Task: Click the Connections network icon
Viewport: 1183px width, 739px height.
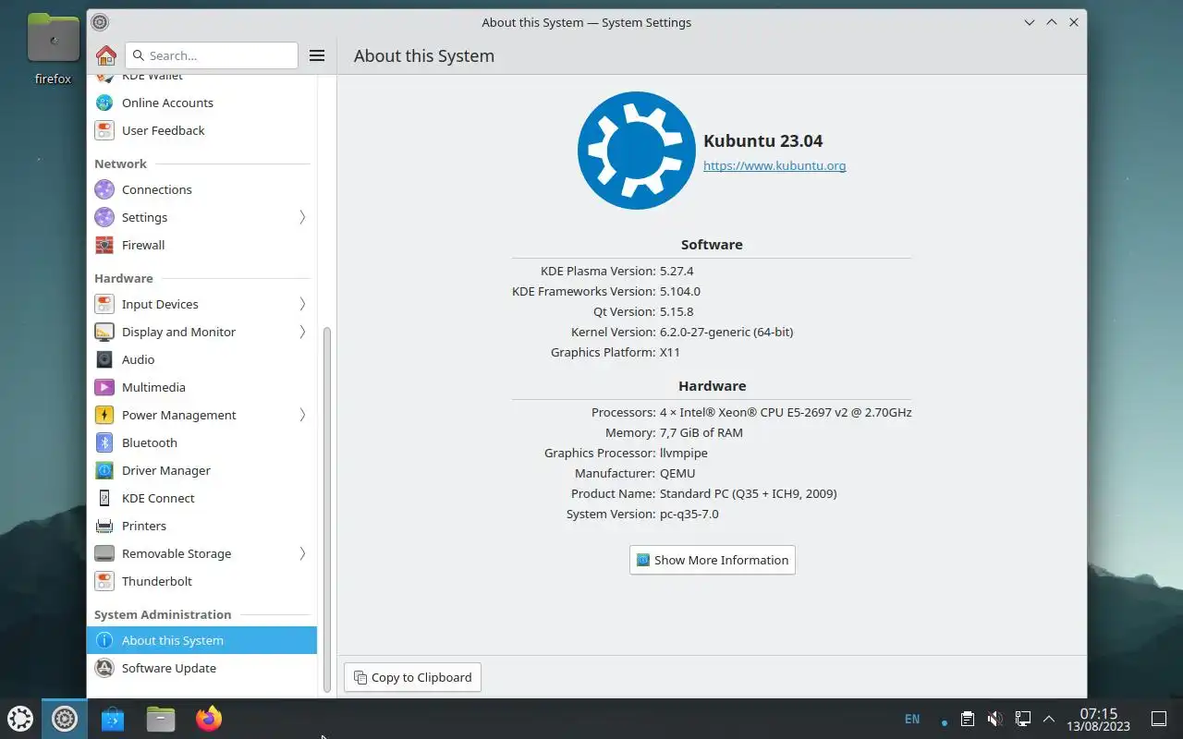Action: point(104,189)
